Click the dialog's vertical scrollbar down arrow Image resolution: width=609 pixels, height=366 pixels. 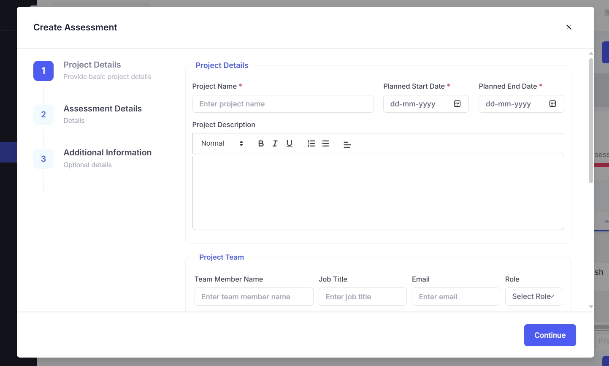point(591,307)
